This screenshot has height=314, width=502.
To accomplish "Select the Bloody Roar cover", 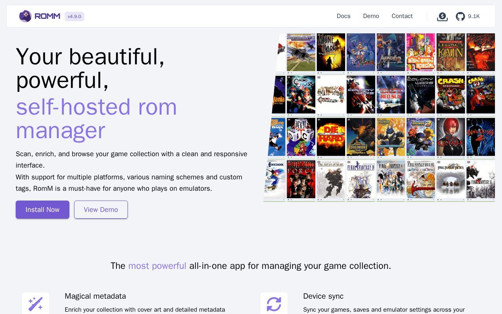I will coord(481,52).
